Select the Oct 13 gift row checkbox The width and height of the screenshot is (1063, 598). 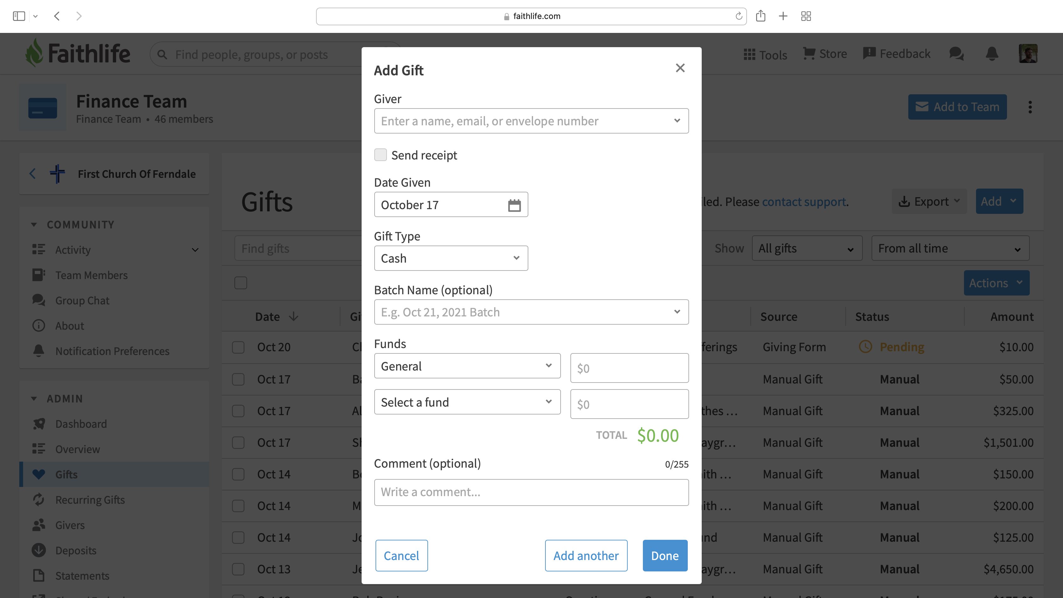238,569
